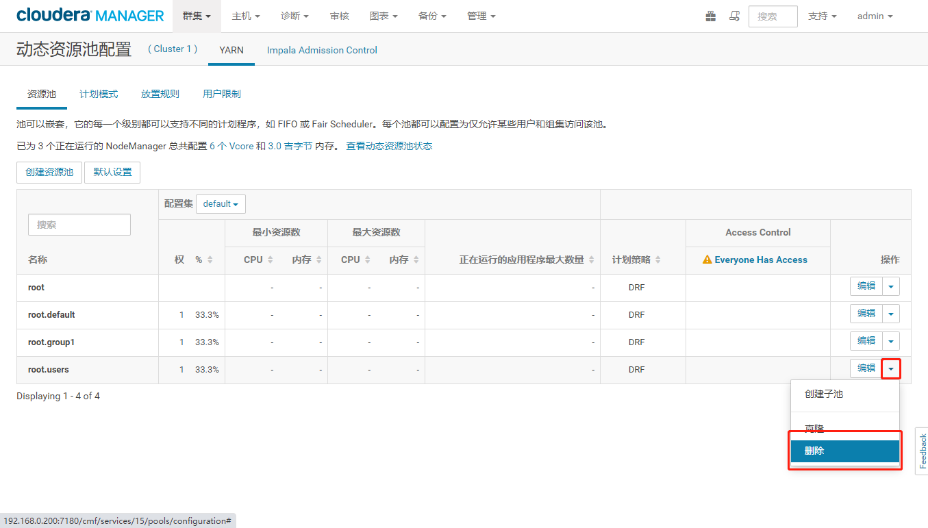The height and width of the screenshot is (528, 928).
Task: Sort by scheduling policy column arrows
Action: 657,260
